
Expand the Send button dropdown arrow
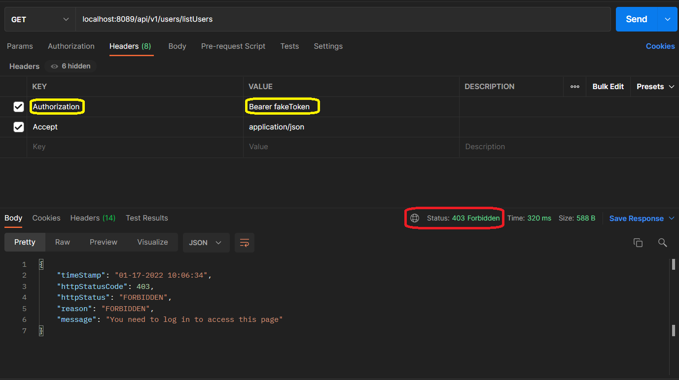(668, 19)
